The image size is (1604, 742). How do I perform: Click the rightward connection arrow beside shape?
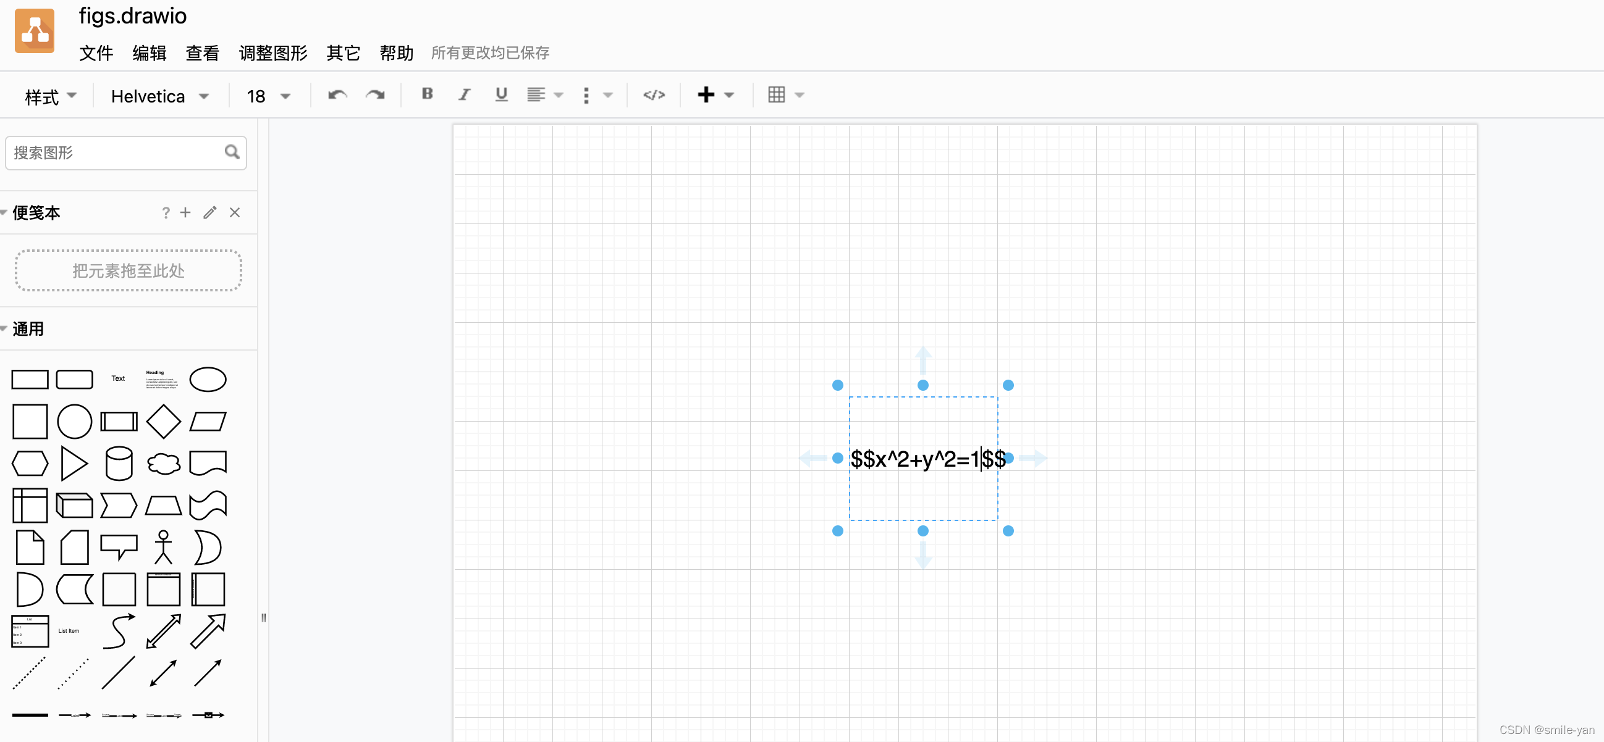pyautogui.click(x=1033, y=459)
